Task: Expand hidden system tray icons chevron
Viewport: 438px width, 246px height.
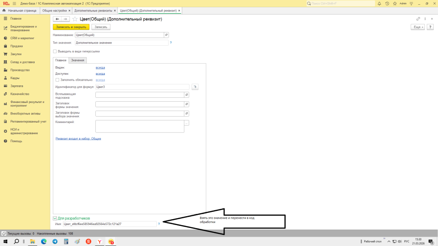Action: [389, 242]
